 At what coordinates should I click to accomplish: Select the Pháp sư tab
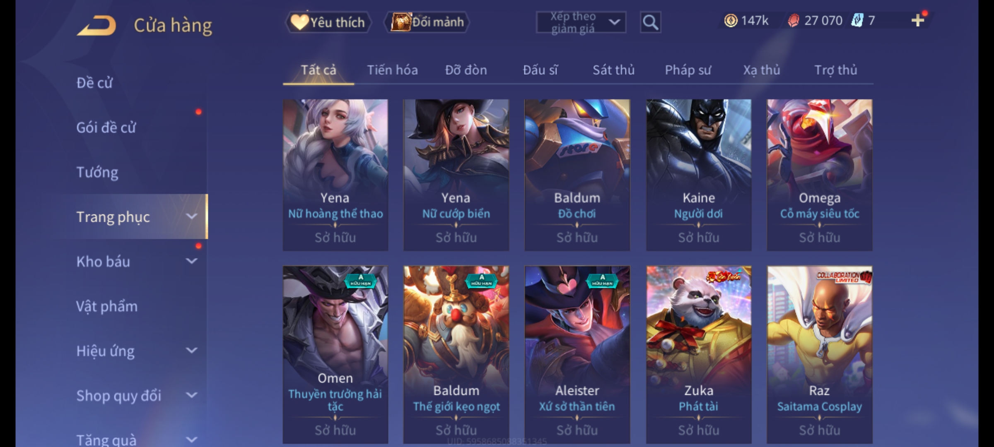[x=688, y=70]
